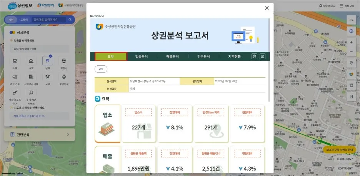Click the print icon in report tab bar

coord(254,56)
